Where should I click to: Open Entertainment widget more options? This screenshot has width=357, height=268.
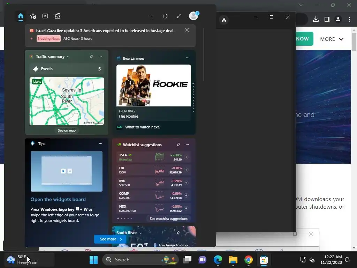[188, 58]
